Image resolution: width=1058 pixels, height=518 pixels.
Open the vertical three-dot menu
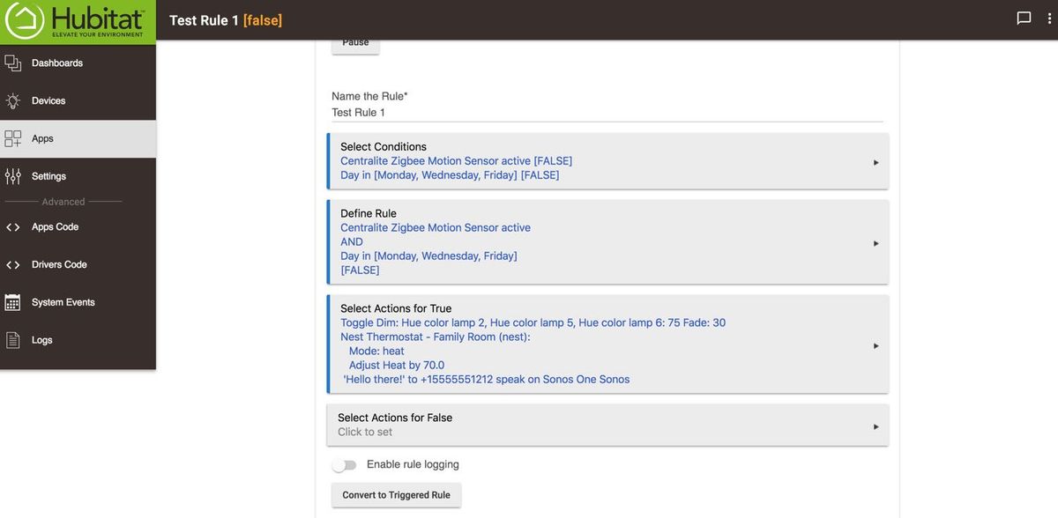1049,18
